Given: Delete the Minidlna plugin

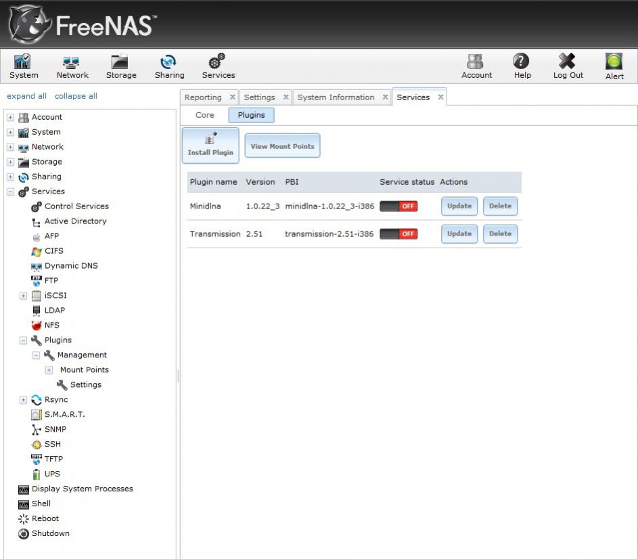Looking at the screenshot, I should (x=500, y=206).
